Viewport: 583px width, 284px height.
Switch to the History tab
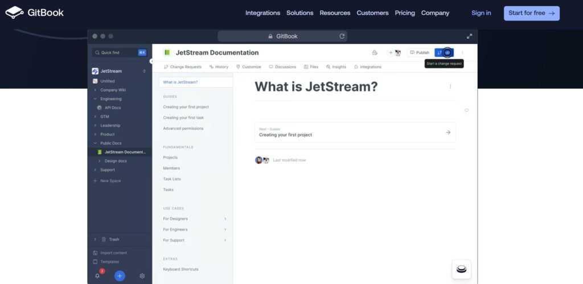219,67
